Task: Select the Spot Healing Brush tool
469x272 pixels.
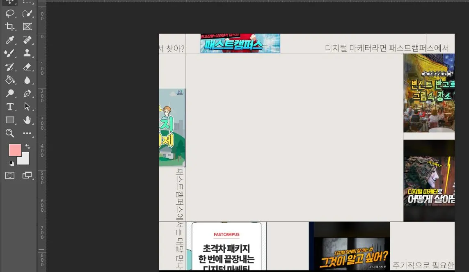Action: [27, 40]
